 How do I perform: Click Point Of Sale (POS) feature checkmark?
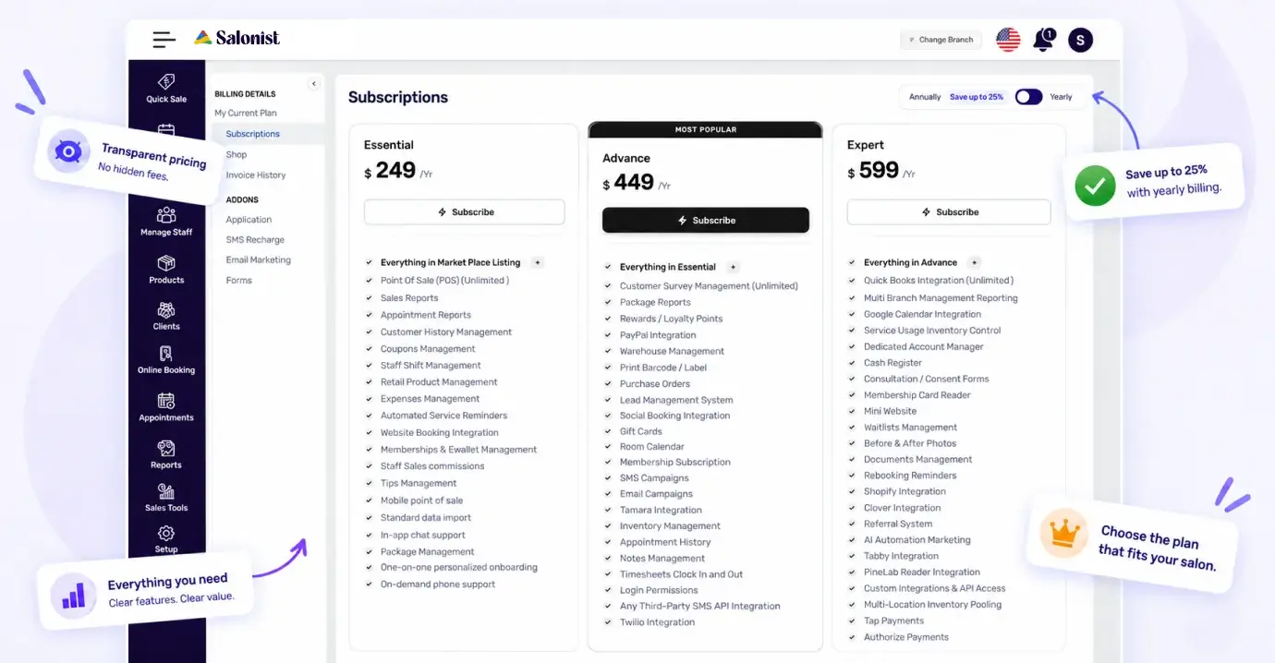click(x=369, y=280)
